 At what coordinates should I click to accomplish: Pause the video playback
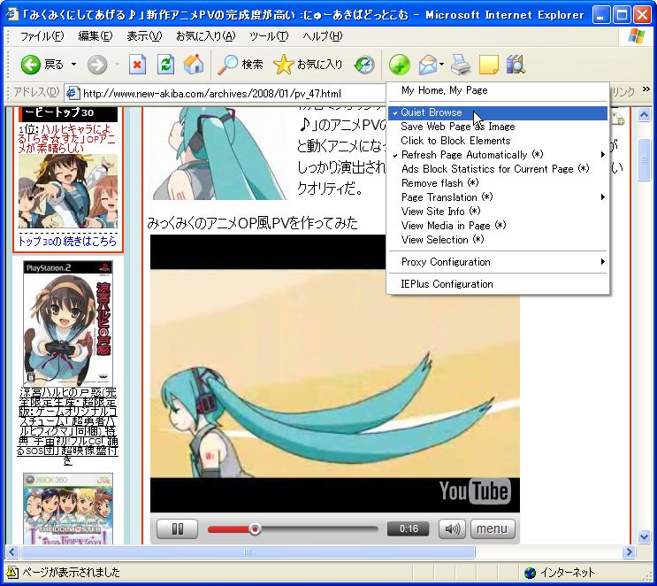pyautogui.click(x=177, y=528)
